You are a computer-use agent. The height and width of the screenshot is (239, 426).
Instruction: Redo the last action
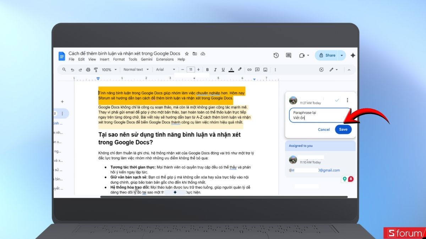click(80, 69)
